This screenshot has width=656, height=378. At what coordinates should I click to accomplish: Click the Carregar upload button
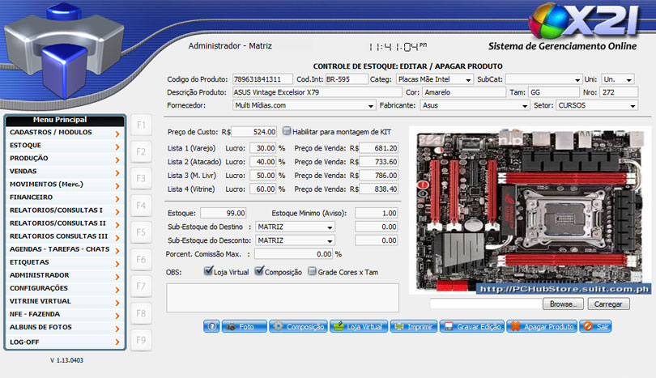coord(608,304)
